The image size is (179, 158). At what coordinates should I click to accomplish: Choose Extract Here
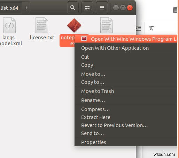[126, 117]
